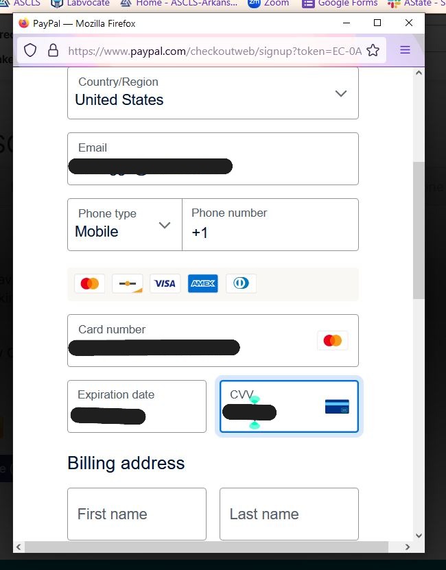This screenshot has width=446, height=570.
Task: Click the padlock site security icon
Action: click(53, 50)
